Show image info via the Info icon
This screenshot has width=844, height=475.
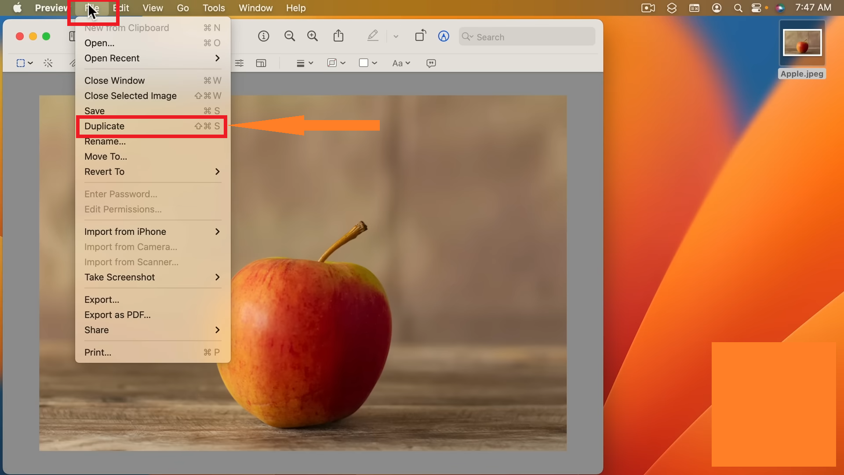[x=264, y=36]
